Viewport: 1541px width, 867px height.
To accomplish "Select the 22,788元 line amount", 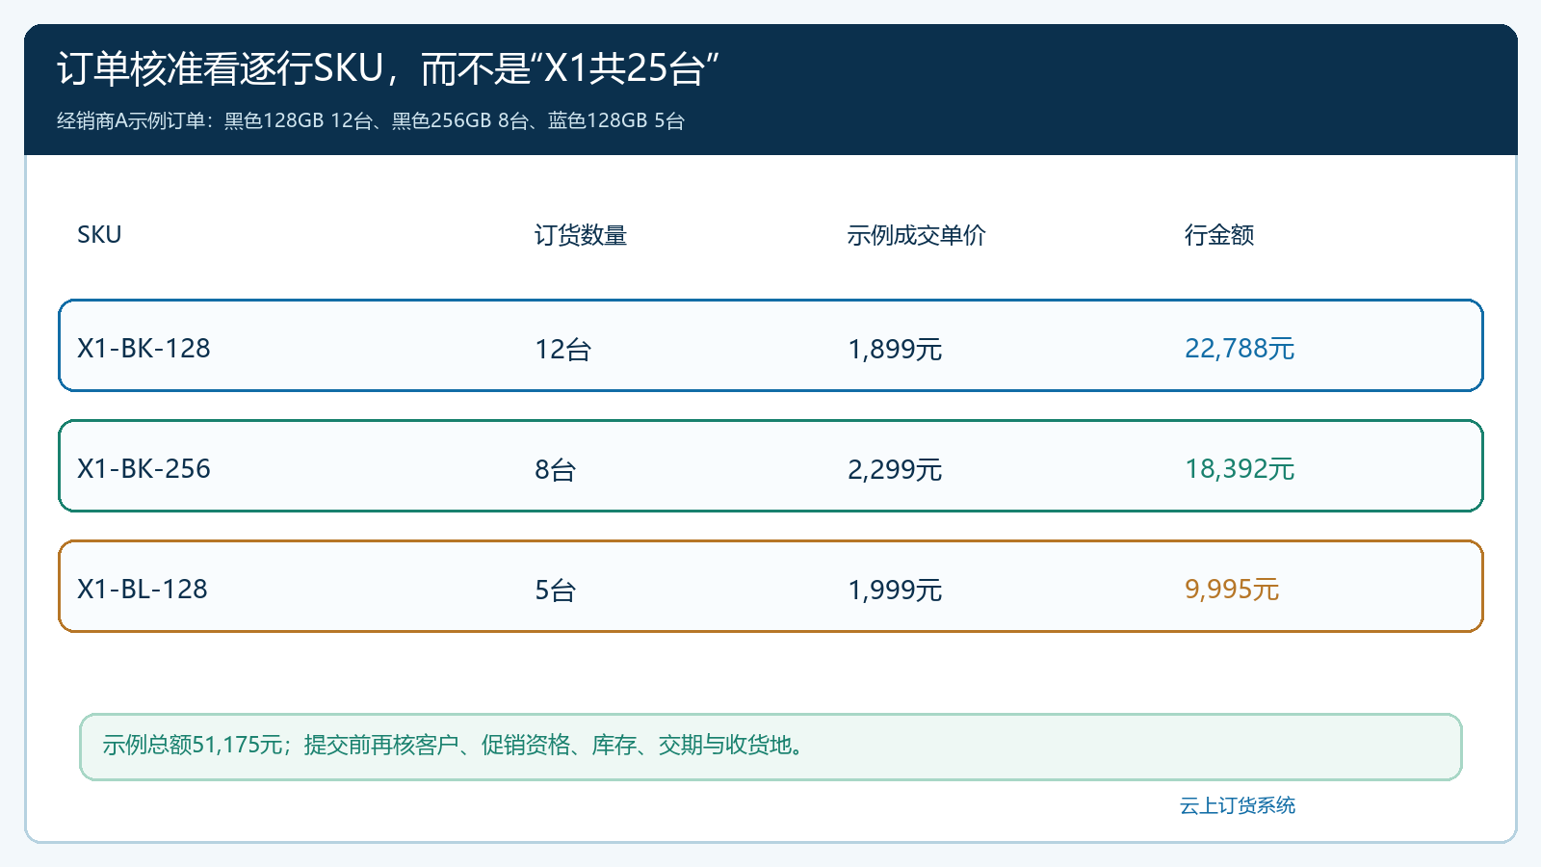I will [1240, 349].
